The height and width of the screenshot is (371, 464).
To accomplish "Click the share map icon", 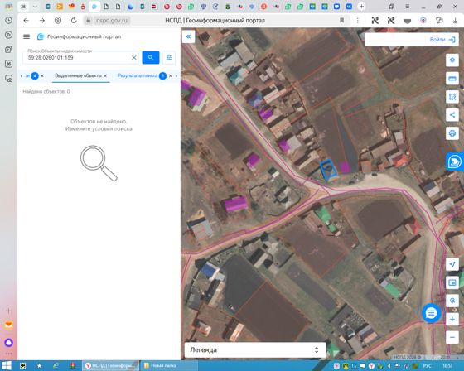I will (x=452, y=115).
